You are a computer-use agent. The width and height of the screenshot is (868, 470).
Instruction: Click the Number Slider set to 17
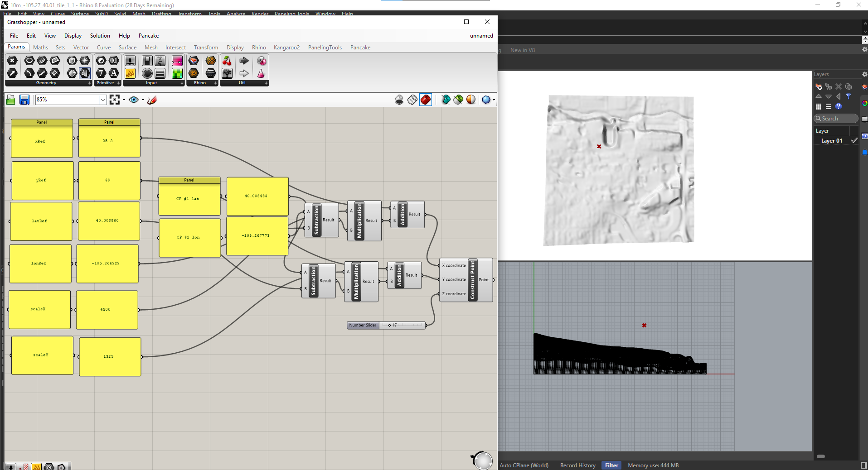[387, 325]
